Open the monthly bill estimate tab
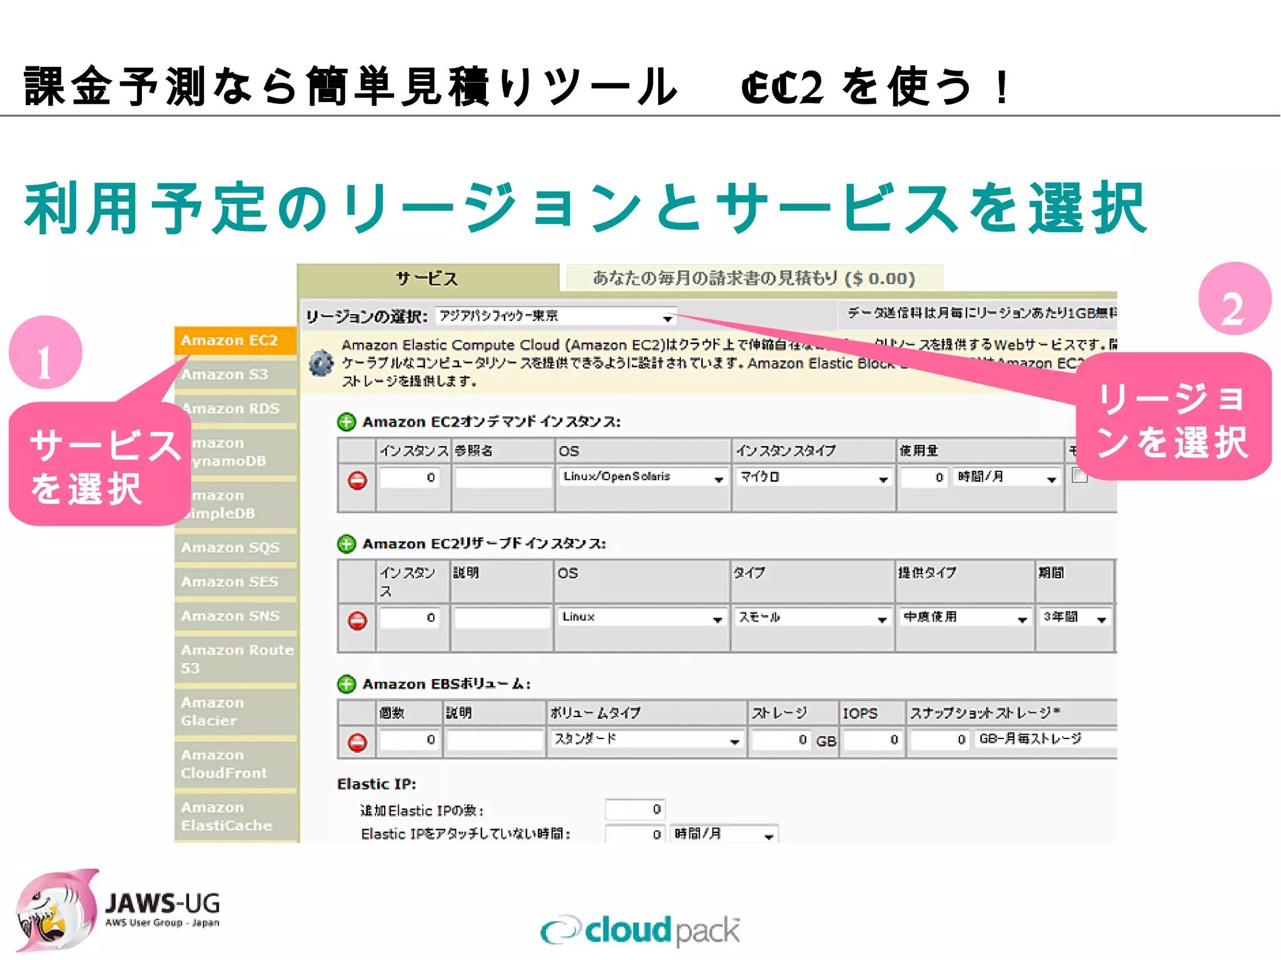Image resolution: width=1281 pixels, height=960 pixels. [754, 278]
